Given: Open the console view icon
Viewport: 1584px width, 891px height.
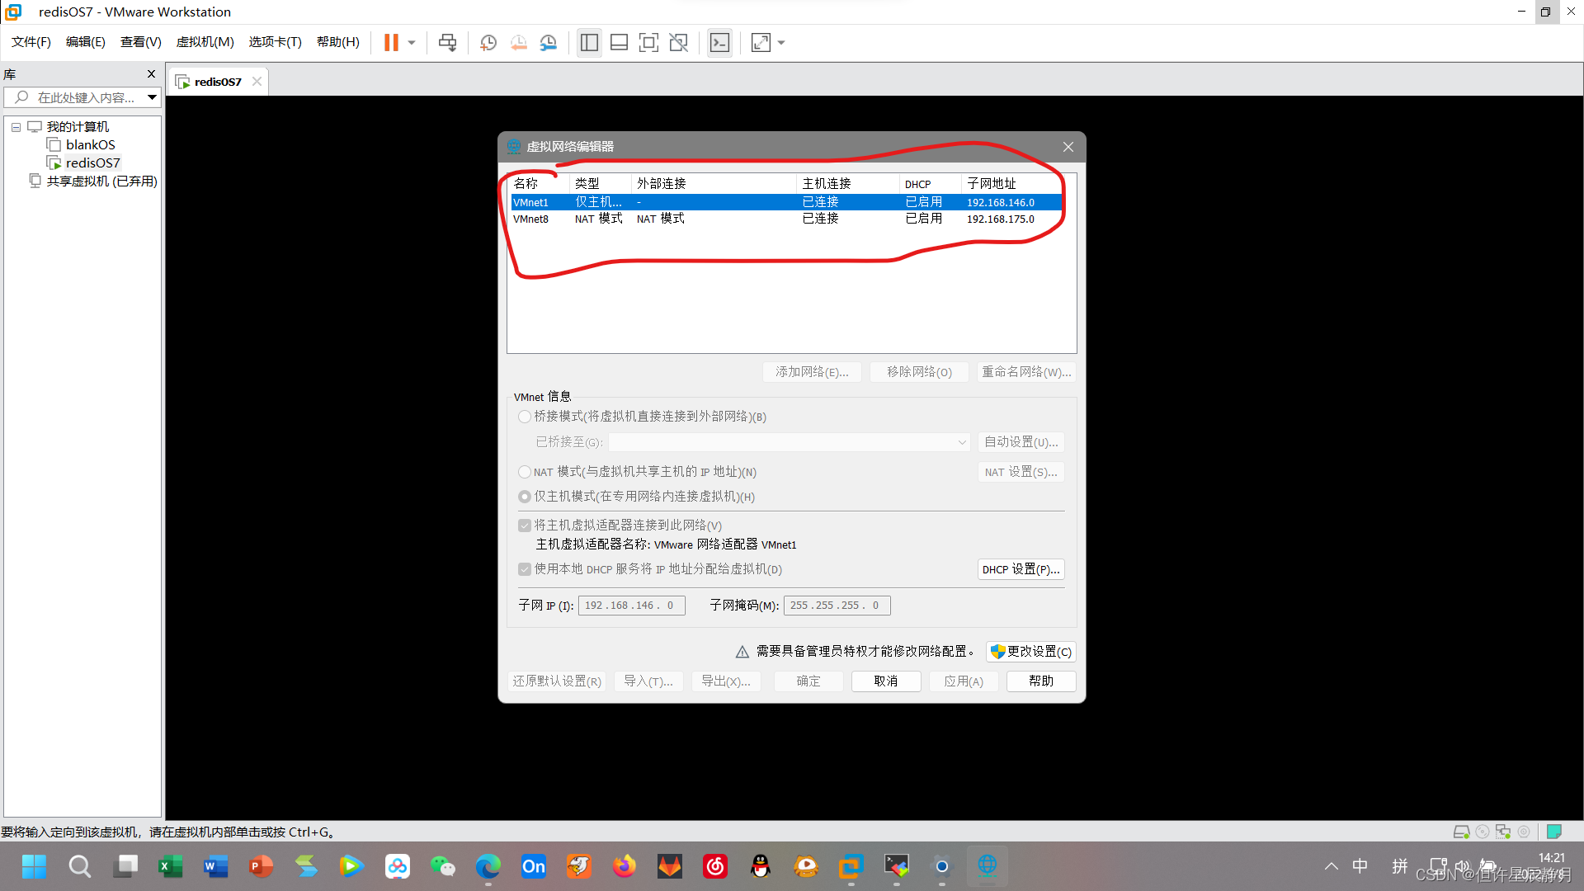Looking at the screenshot, I should tap(719, 42).
